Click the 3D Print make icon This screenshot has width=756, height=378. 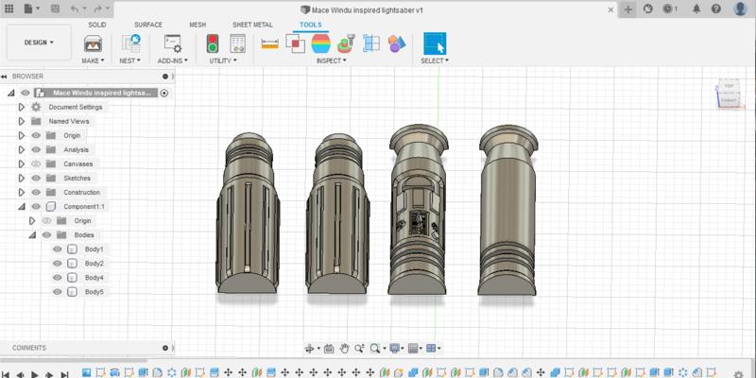tap(93, 43)
